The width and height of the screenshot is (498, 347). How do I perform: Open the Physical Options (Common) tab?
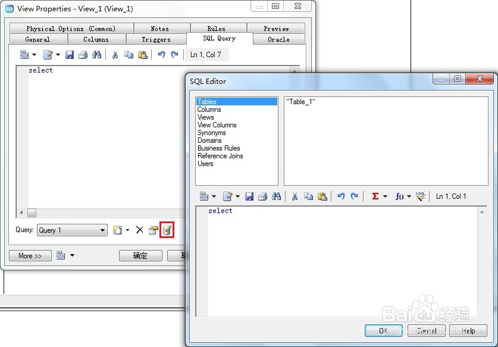71,29
